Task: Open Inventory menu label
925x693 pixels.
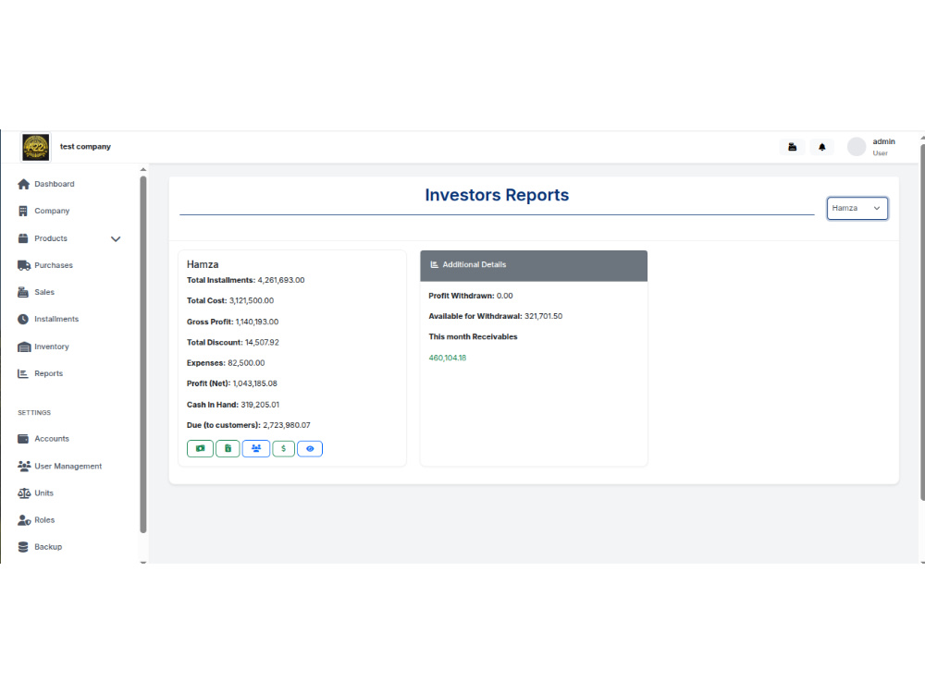Action: [52, 347]
